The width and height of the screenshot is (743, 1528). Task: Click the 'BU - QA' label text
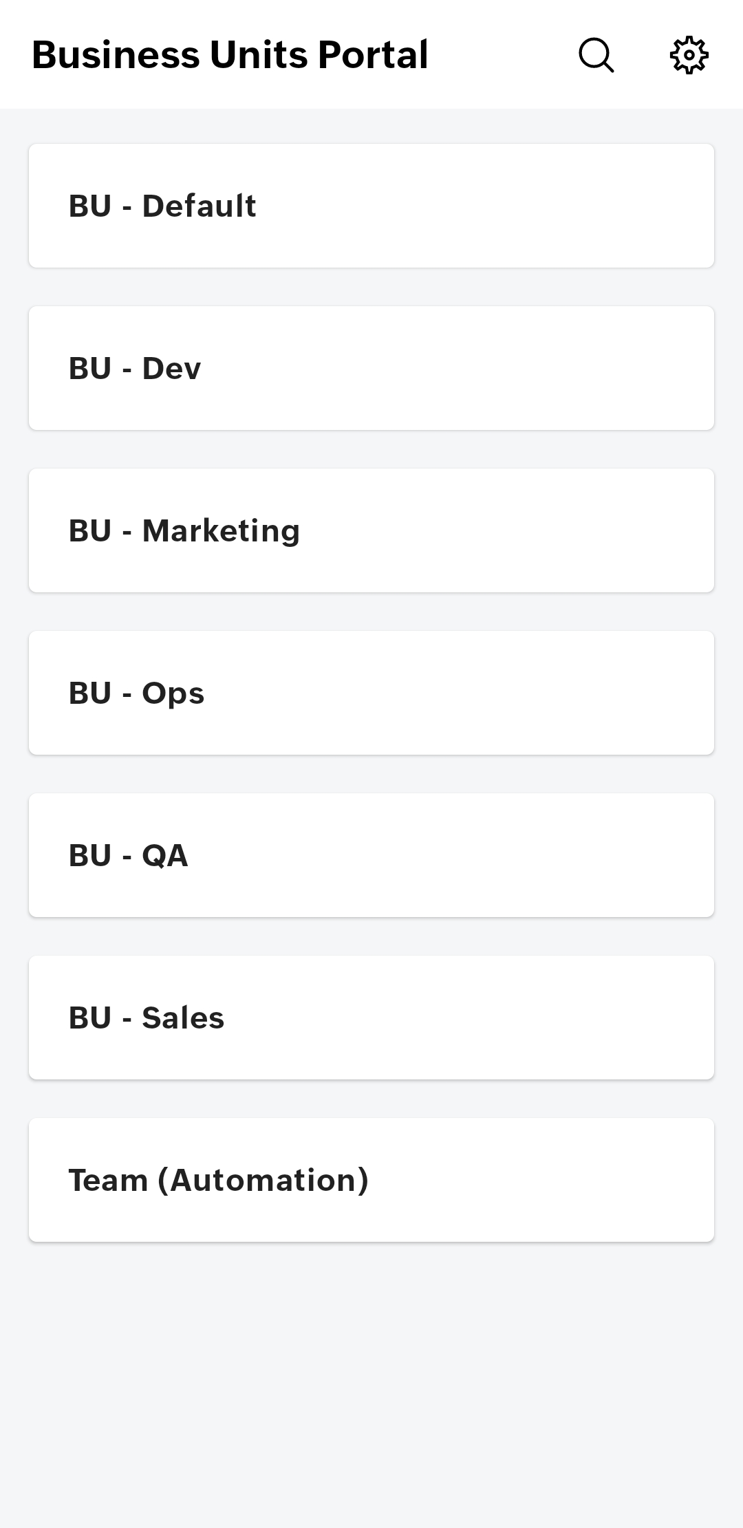click(128, 856)
